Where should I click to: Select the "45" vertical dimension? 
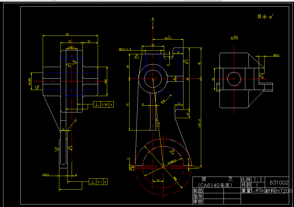[199, 63]
